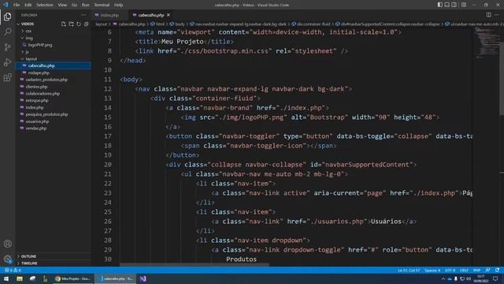This screenshot has width=504, height=284.
Task: Open Visual Studio from the taskbar
Action: point(143,278)
